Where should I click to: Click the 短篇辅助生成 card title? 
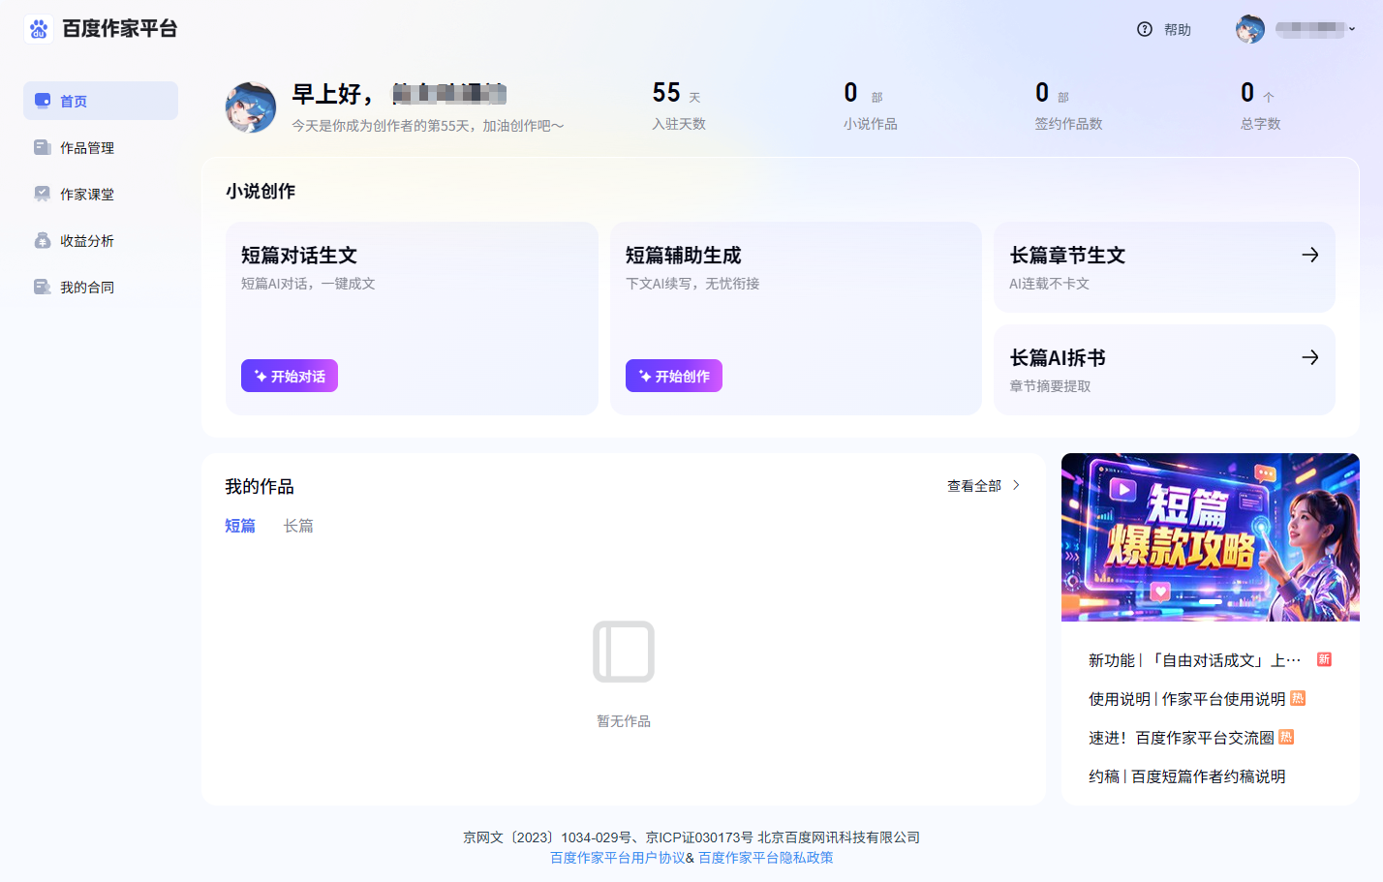tap(684, 255)
